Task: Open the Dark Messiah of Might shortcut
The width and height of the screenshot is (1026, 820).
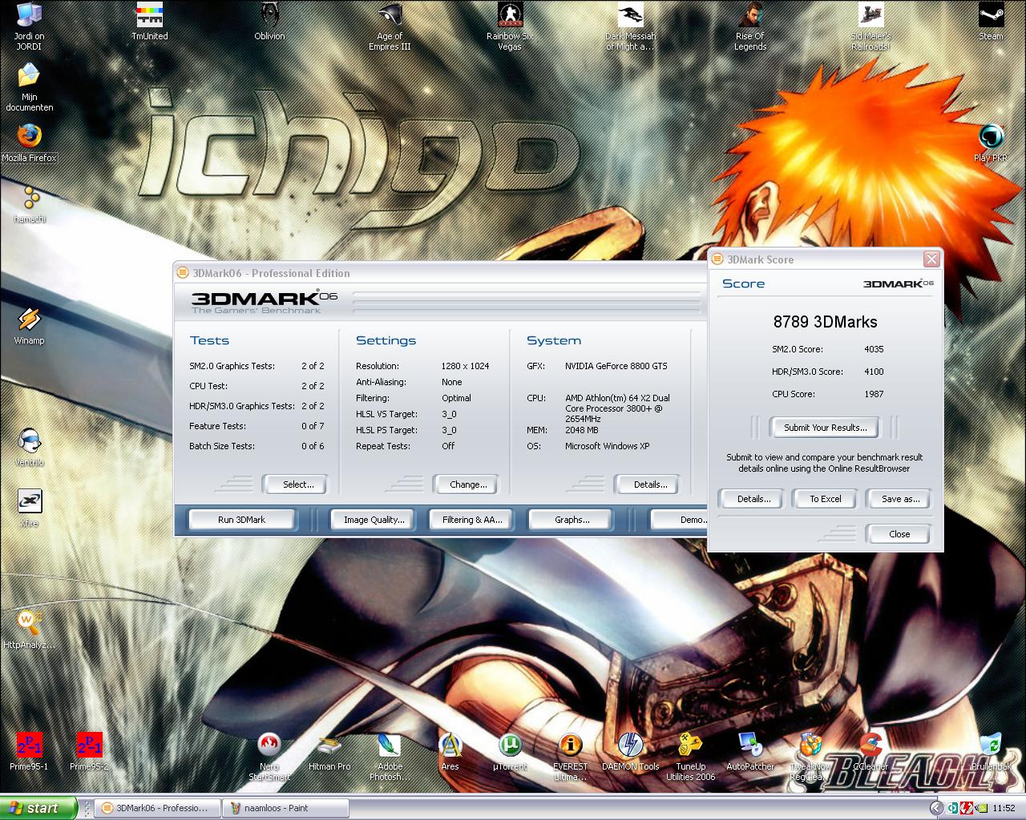Action: pyautogui.click(x=630, y=26)
